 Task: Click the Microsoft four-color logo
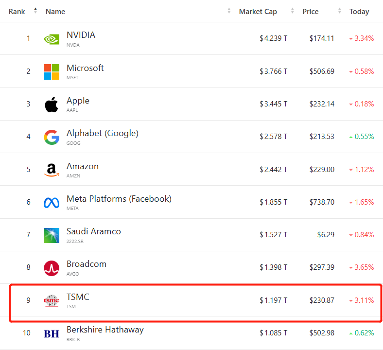(x=52, y=71)
